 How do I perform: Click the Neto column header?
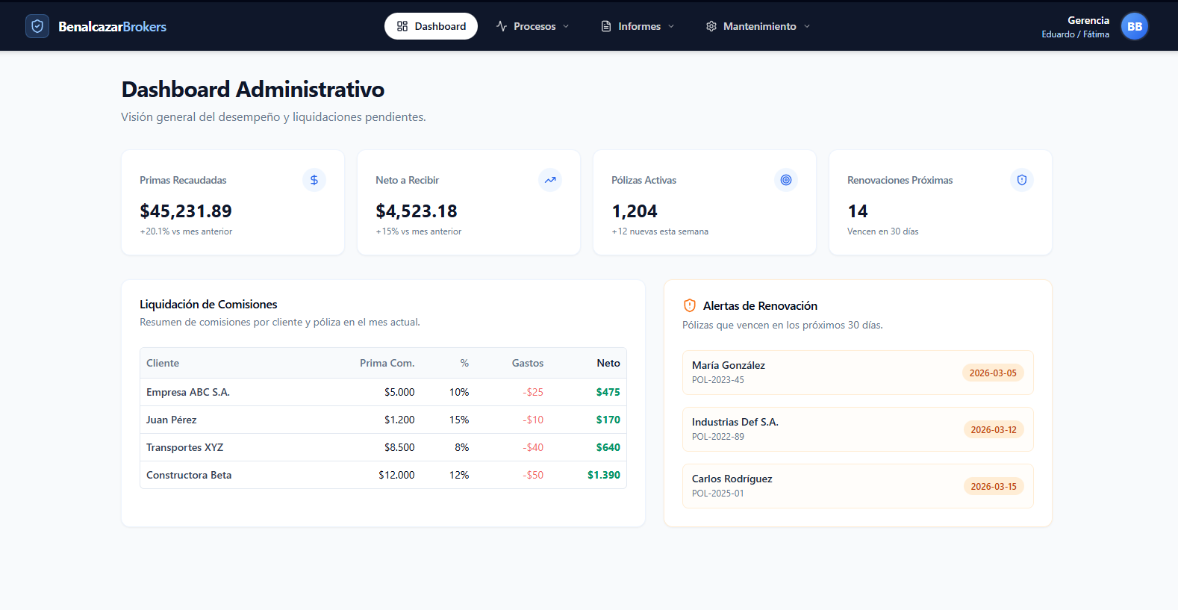coord(608,363)
